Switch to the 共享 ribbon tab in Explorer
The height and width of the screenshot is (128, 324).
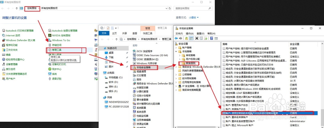pyautogui.click(x=124, y=33)
